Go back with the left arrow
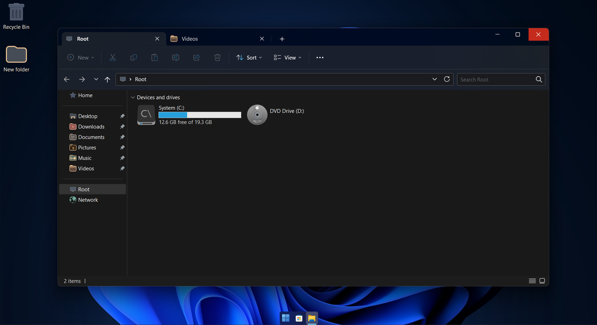This screenshot has width=597, height=325. click(67, 80)
